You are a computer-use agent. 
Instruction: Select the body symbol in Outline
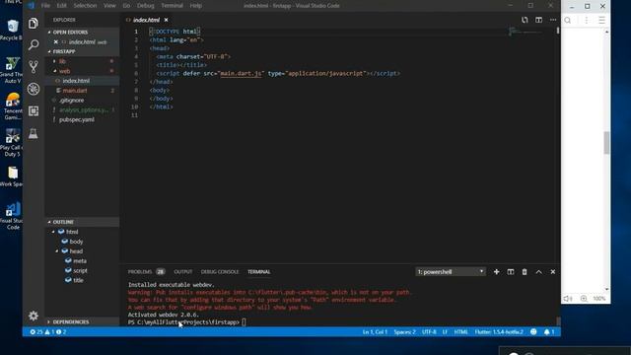point(76,242)
